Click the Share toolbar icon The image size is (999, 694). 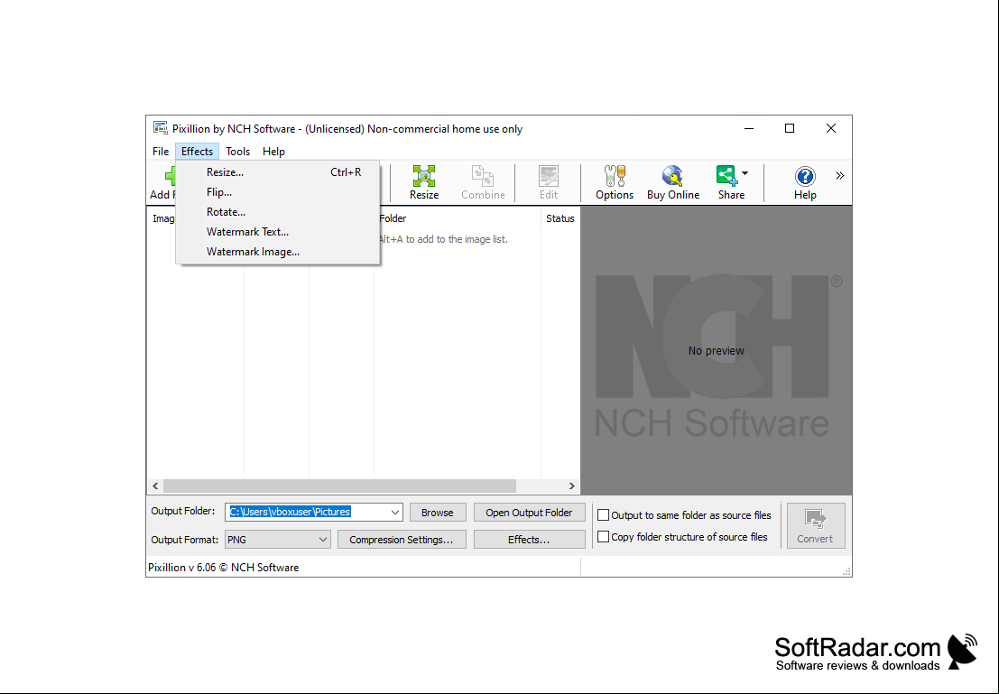(x=727, y=182)
